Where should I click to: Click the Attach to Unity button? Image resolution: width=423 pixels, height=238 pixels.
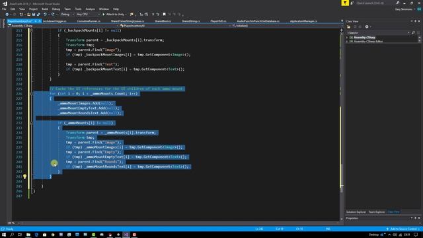click(x=114, y=15)
